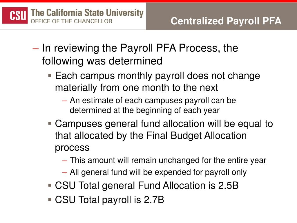Click the red CSU logo box

(x=15, y=16)
